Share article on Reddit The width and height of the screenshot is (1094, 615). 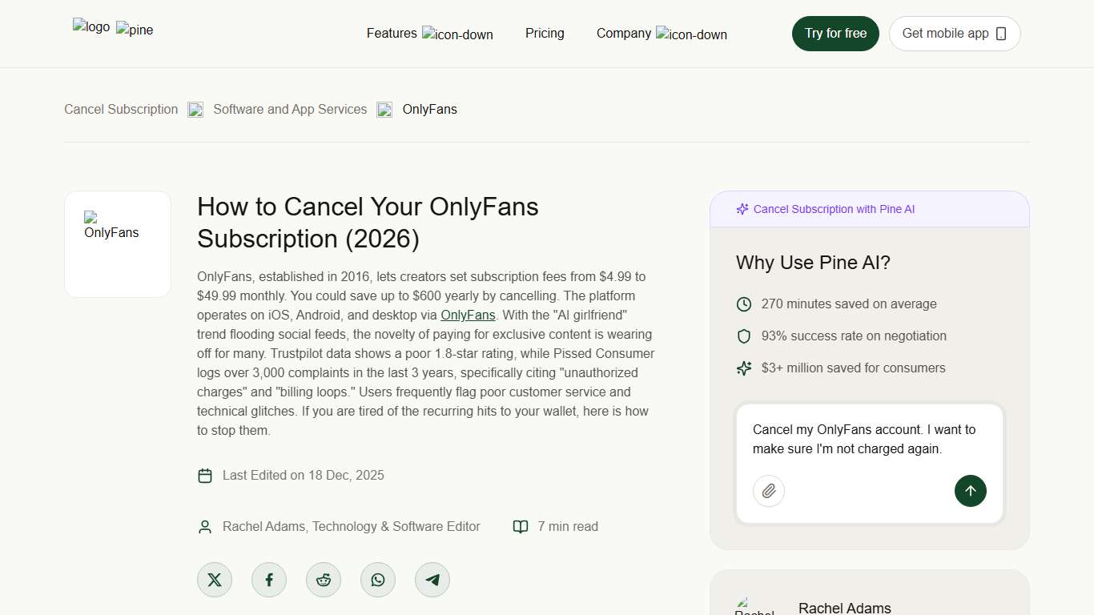pos(323,579)
